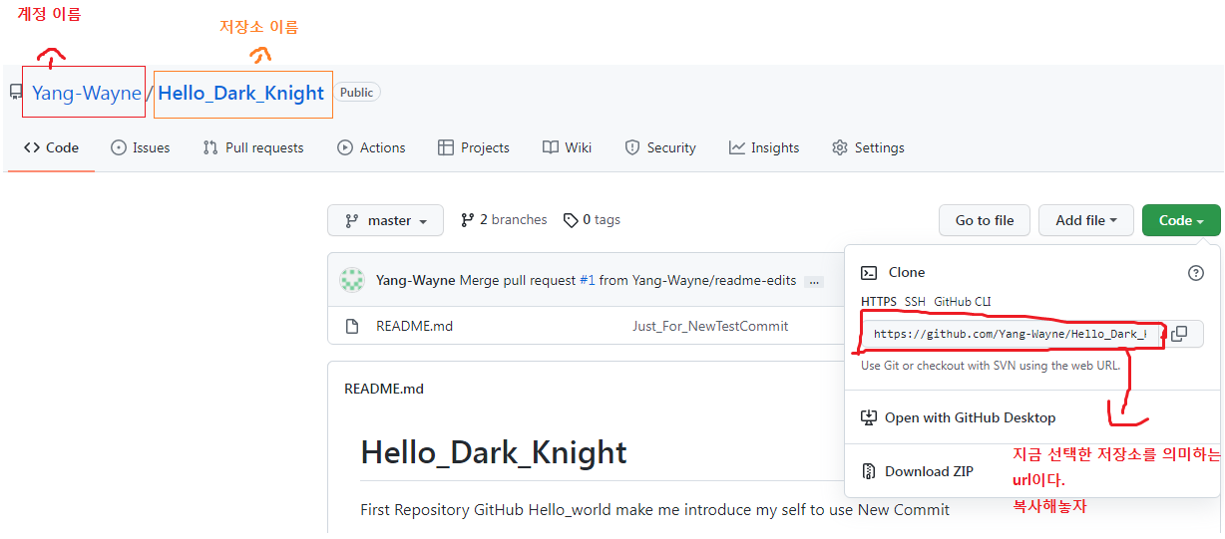This screenshot has width=1225, height=539.
Task: Copy the clone URL with clipboard icon
Action: coord(1179,334)
